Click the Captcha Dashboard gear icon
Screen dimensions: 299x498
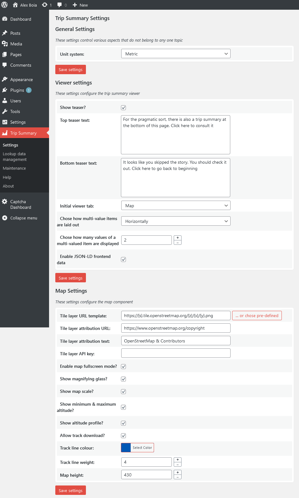coord(5,201)
